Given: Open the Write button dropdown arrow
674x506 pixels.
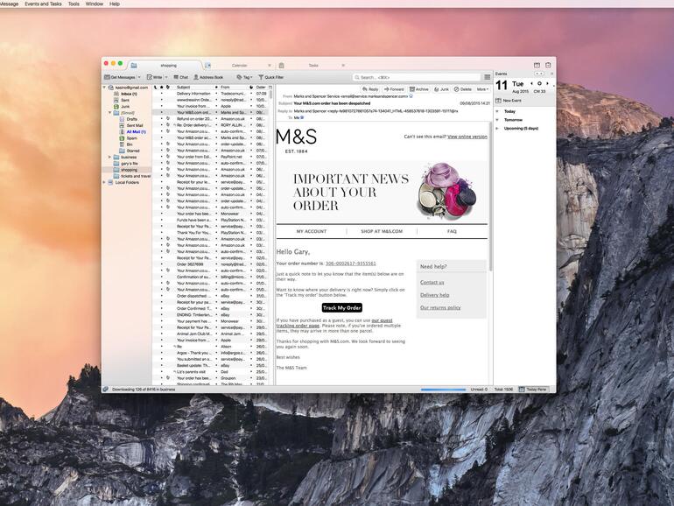Looking at the screenshot, I should pyautogui.click(x=166, y=77).
